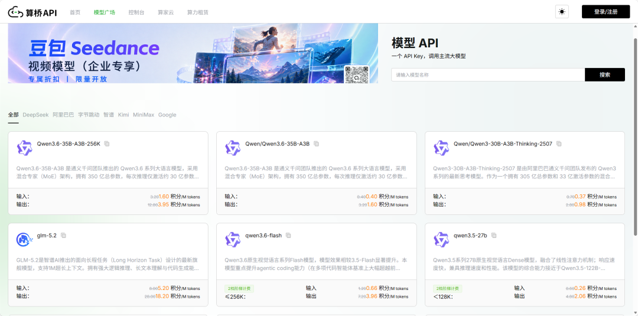This screenshot has width=638, height=316.
Task: Copy the Qwen/Qwen3-30B-A3B-Thinking-2507 model name
Action: (559, 144)
